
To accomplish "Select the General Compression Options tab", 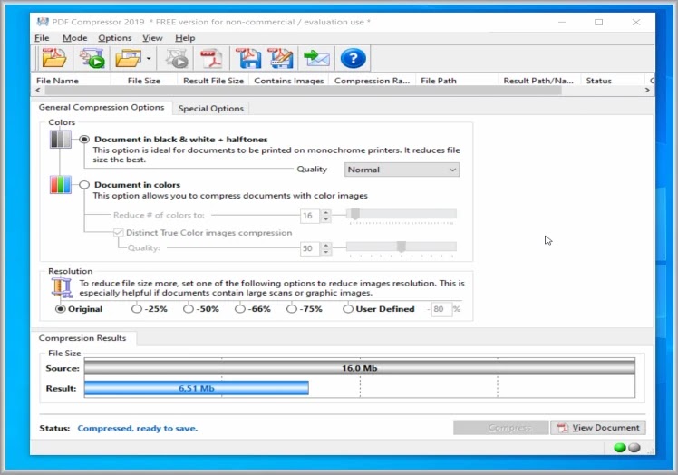I will 102,107.
